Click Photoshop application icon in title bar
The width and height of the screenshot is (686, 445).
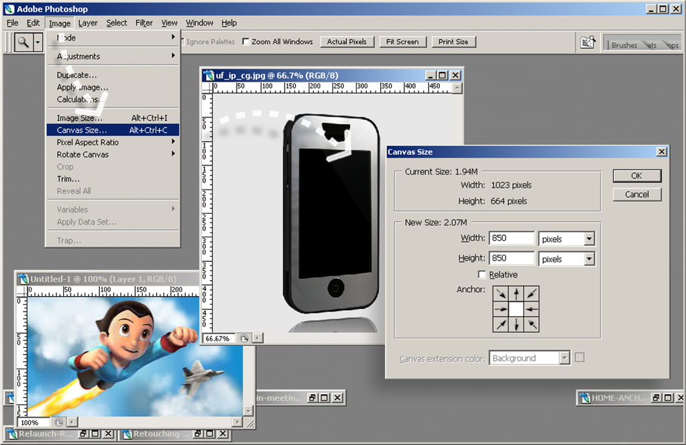pyautogui.click(x=9, y=9)
